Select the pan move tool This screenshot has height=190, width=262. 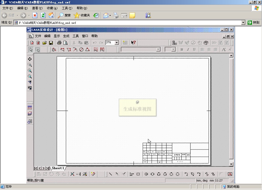[30, 59]
